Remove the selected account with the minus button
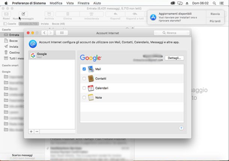229x161 pixels. (37, 131)
